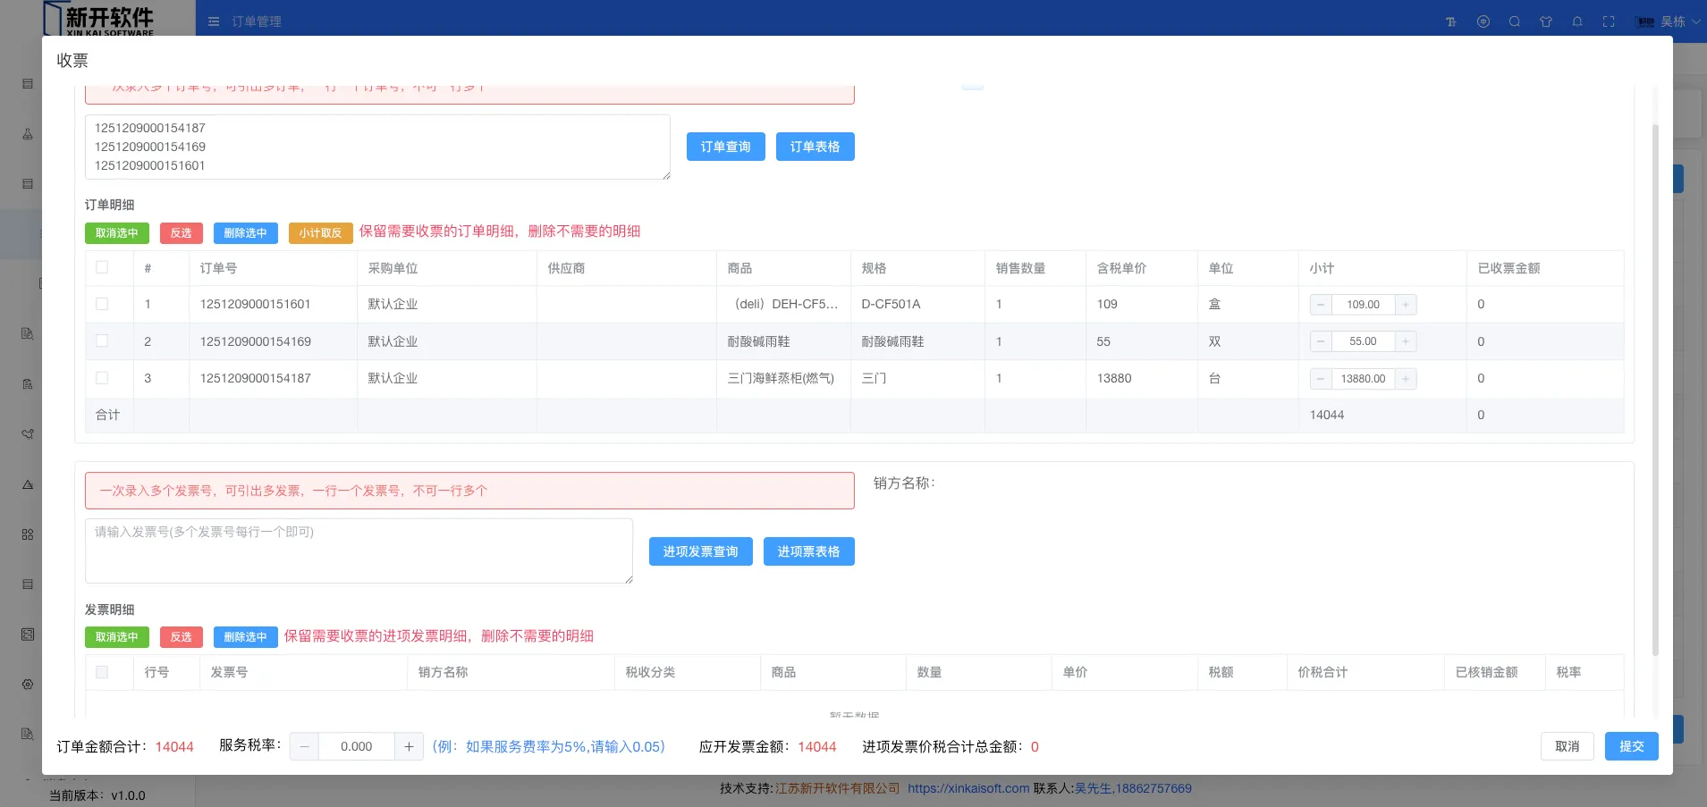Screen dimensions: 1707x807
Task: Open the search magnifier icon in header
Action: pyautogui.click(x=1515, y=21)
